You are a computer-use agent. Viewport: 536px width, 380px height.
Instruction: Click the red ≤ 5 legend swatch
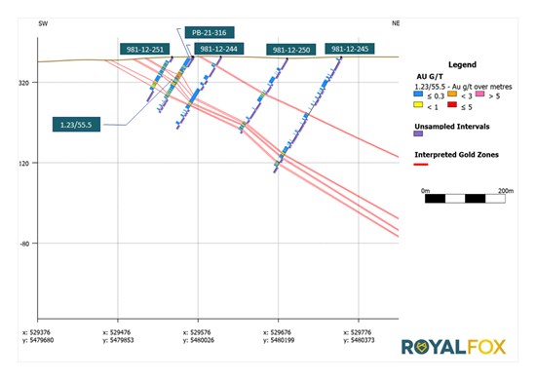click(x=452, y=104)
